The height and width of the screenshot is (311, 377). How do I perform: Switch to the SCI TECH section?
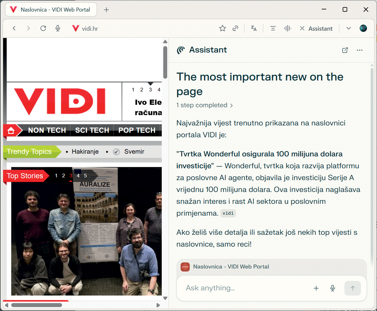pos(92,130)
